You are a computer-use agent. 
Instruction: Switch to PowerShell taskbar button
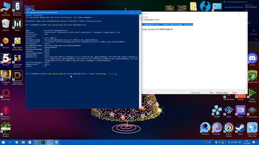[49, 142]
